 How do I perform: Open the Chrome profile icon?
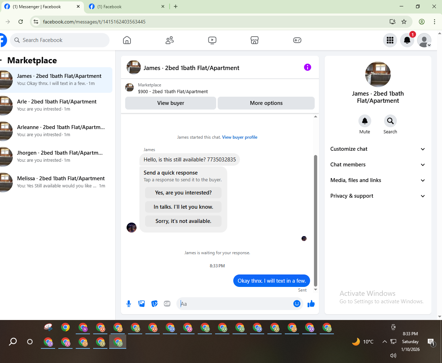(x=422, y=22)
